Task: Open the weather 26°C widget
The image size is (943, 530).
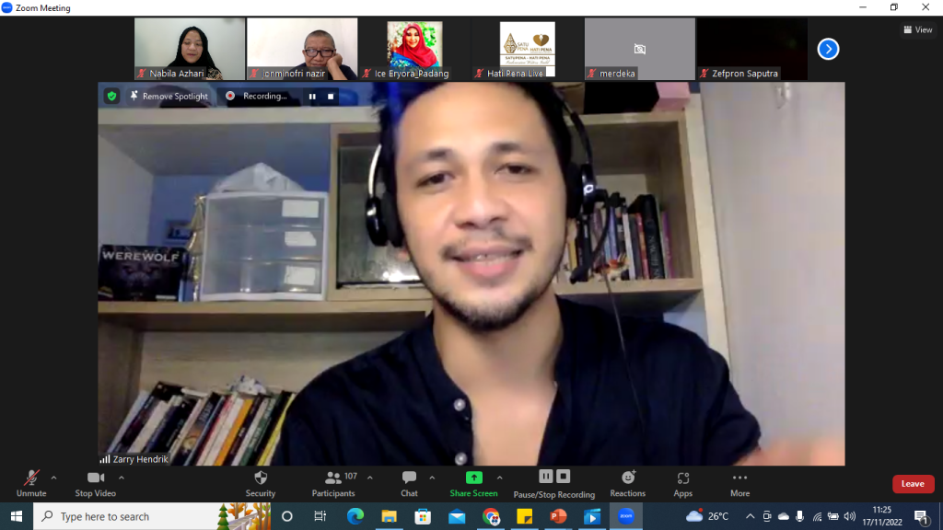Action: [x=707, y=516]
